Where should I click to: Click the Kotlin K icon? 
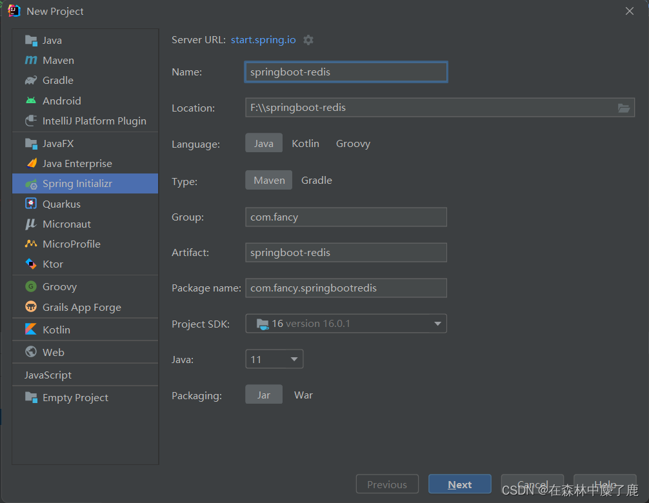[x=31, y=330]
